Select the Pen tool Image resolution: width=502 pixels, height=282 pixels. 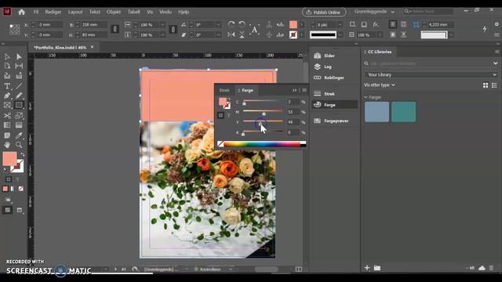[7, 96]
